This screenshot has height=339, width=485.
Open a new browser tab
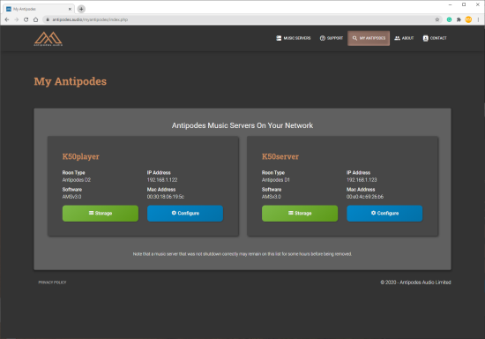click(81, 9)
